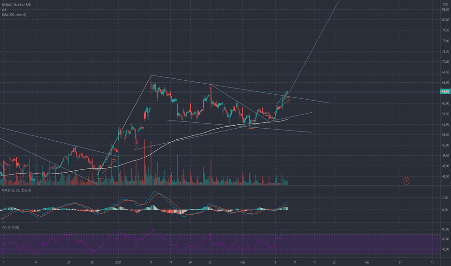Viewport: 451px width, 266px height.
Task: Click the 80.00 label on the main price axis
Action: (446, 20)
